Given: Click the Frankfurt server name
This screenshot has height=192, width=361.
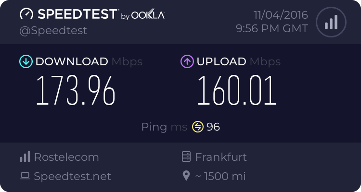Looking at the screenshot, I should coord(220,157).
